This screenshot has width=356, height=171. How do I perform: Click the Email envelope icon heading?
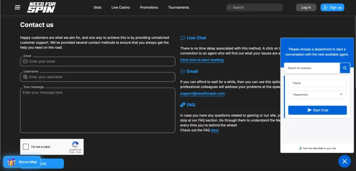click(x=183, y=71)
